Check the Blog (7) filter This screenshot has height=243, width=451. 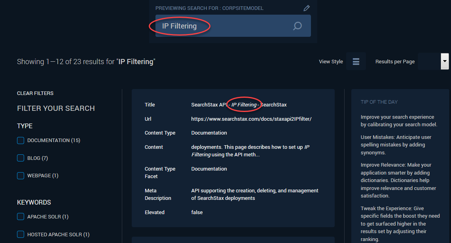[x=21, y=158]
